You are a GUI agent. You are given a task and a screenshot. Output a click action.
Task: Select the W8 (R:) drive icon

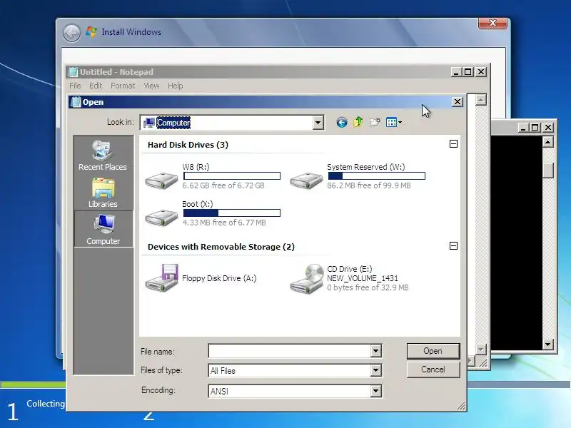tap(162, 180)
